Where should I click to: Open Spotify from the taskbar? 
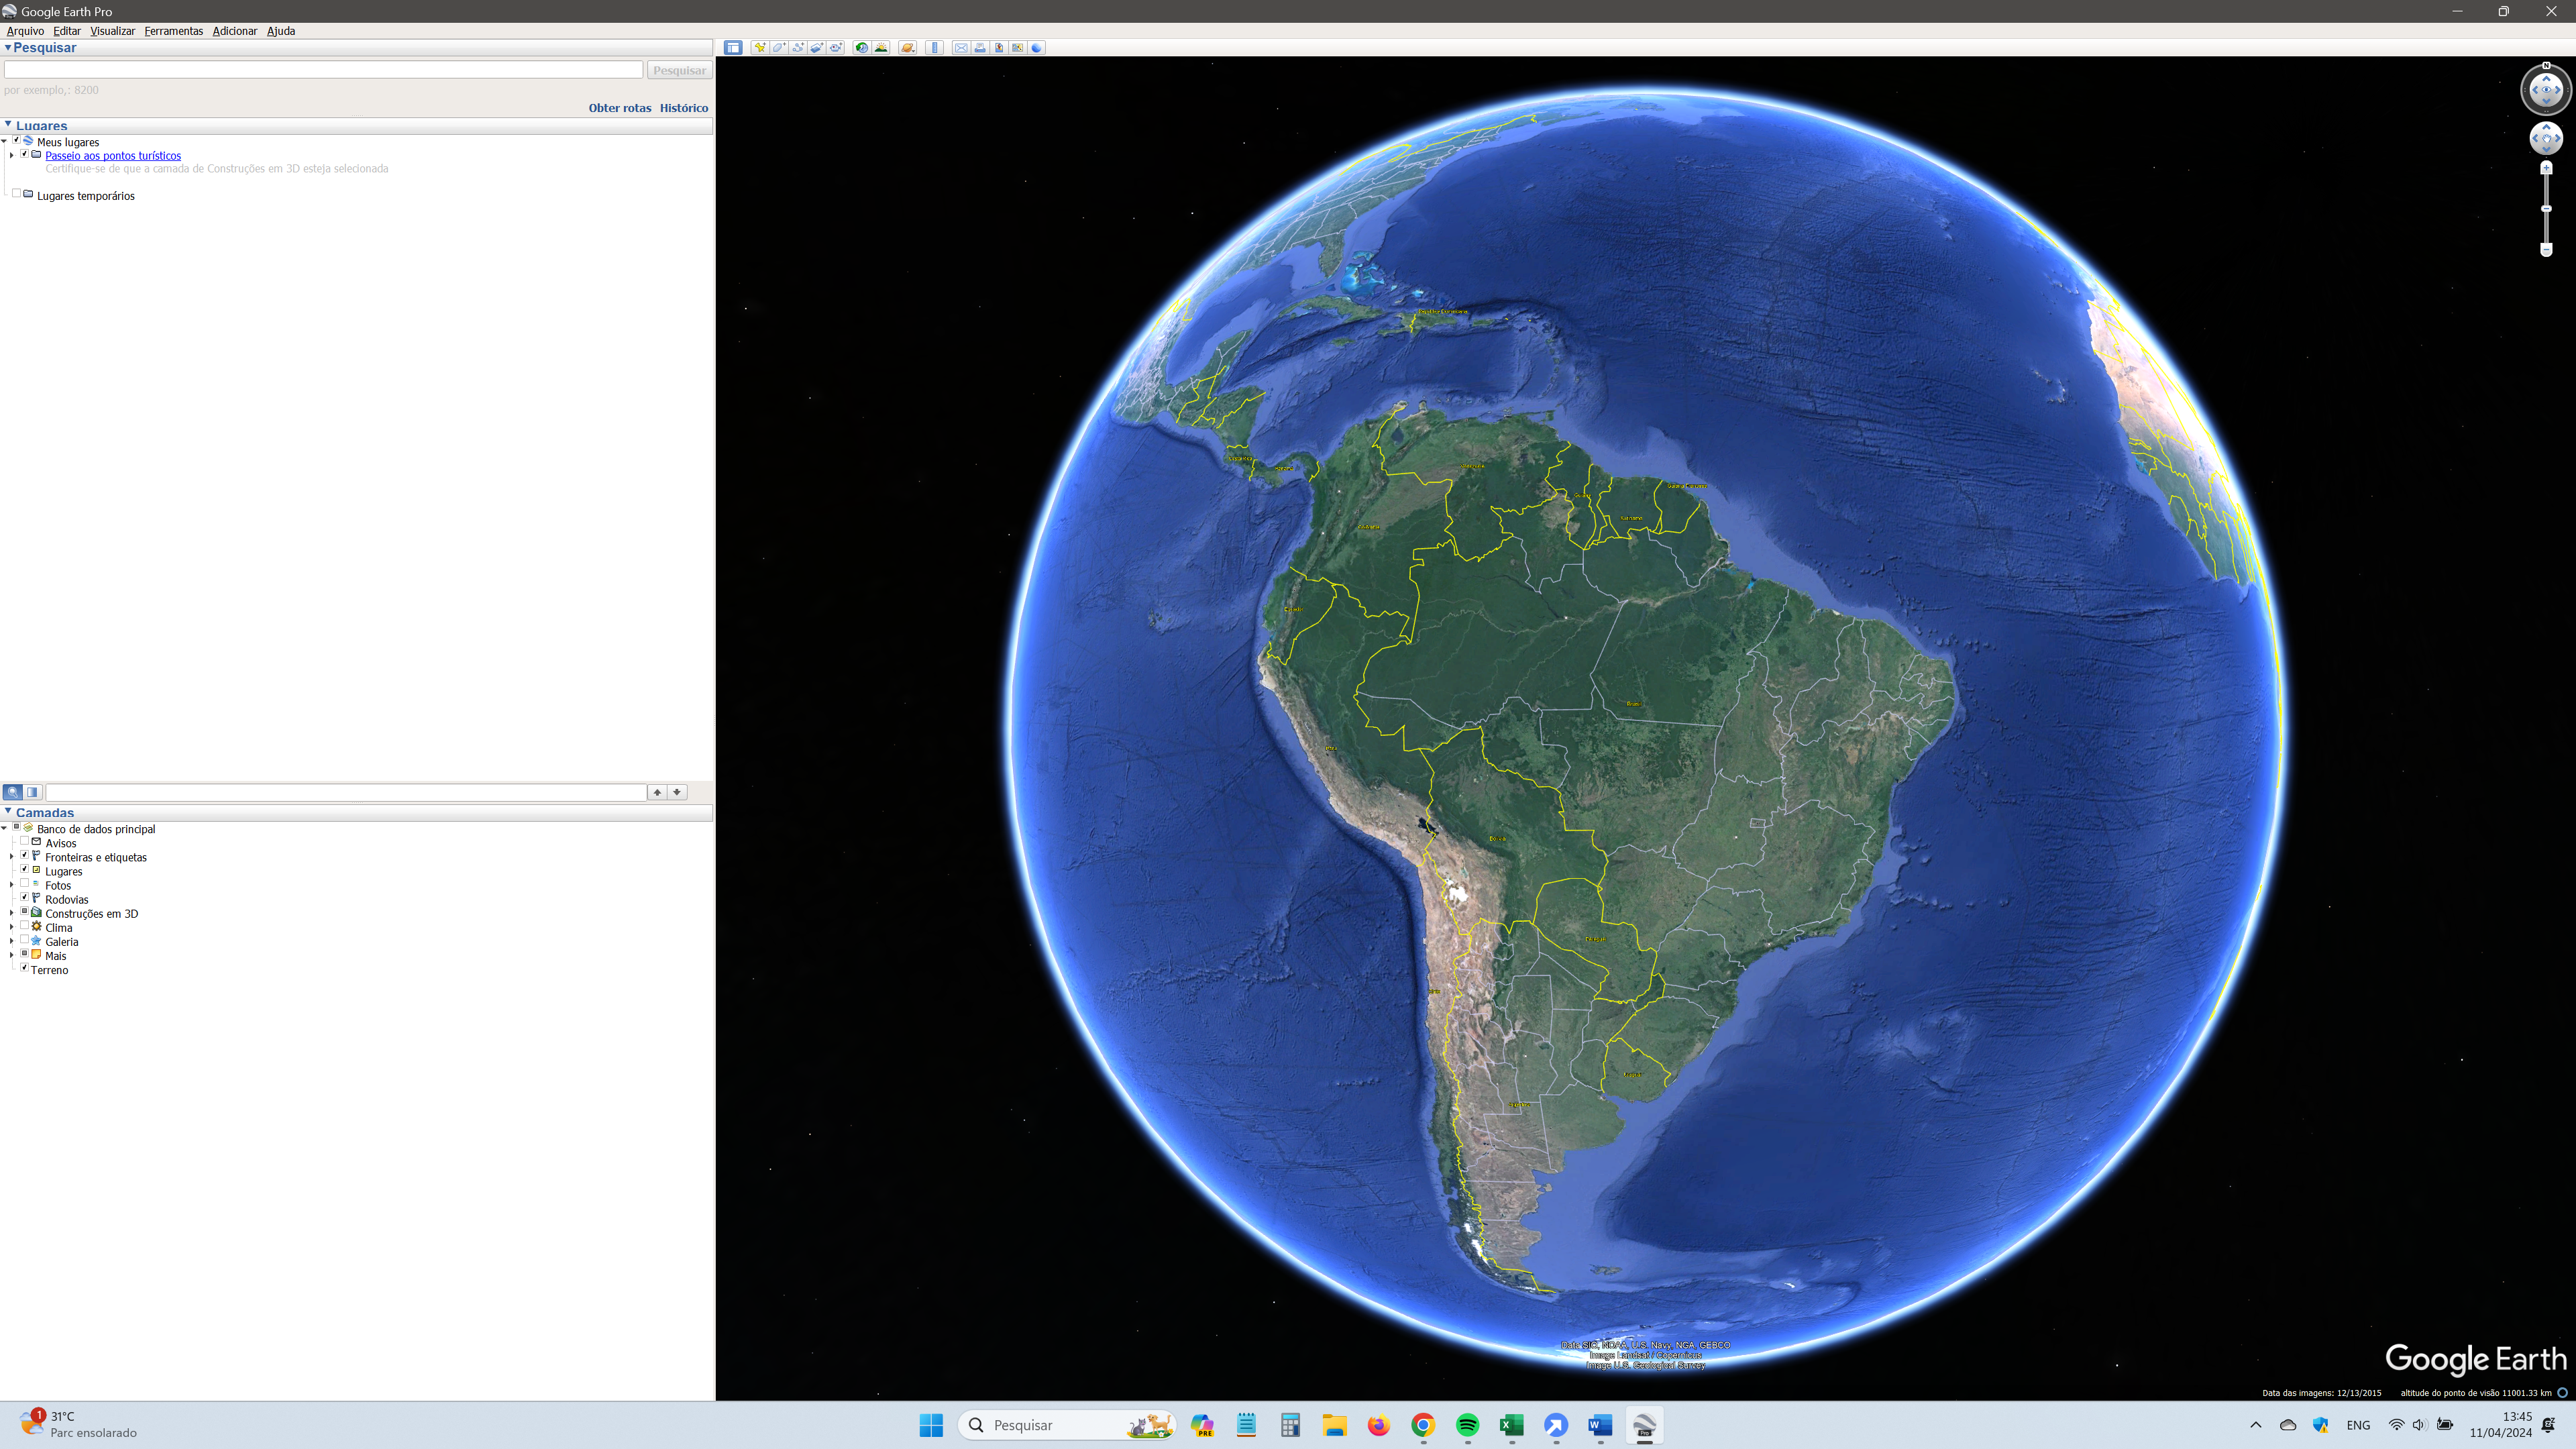pos(1467,1425)
